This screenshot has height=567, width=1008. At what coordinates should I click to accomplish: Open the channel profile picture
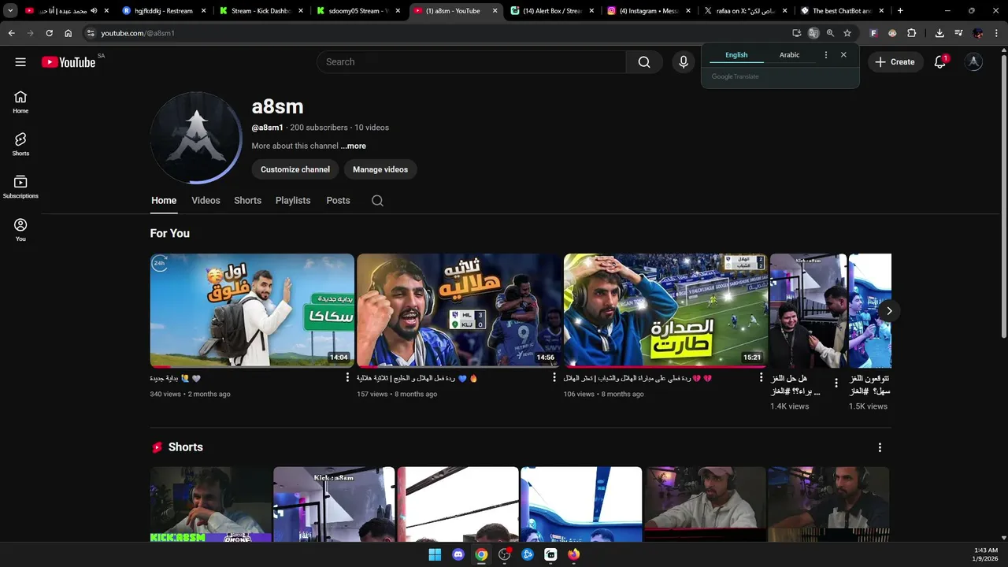196,138
